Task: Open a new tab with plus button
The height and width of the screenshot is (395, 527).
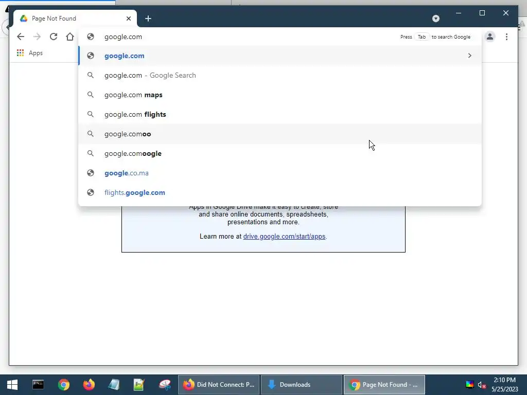Action: click(x=148, y=19)
